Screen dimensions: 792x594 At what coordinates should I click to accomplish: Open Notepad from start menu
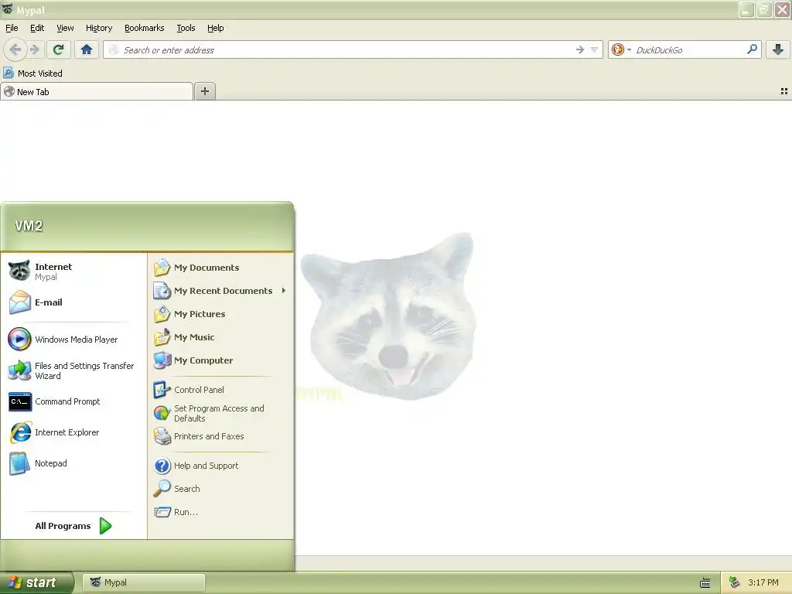(73, 463)
